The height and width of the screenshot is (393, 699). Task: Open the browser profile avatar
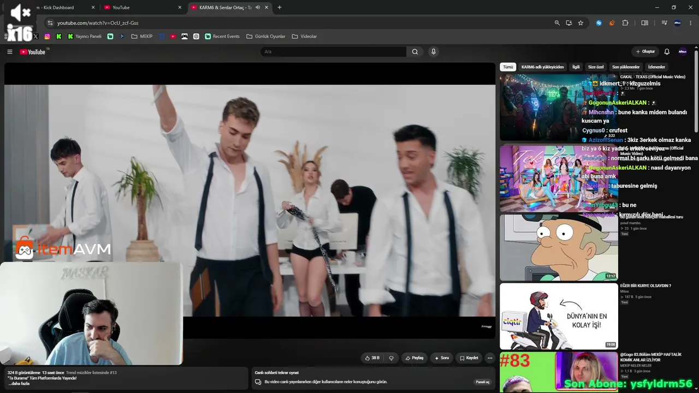(678, 23)
